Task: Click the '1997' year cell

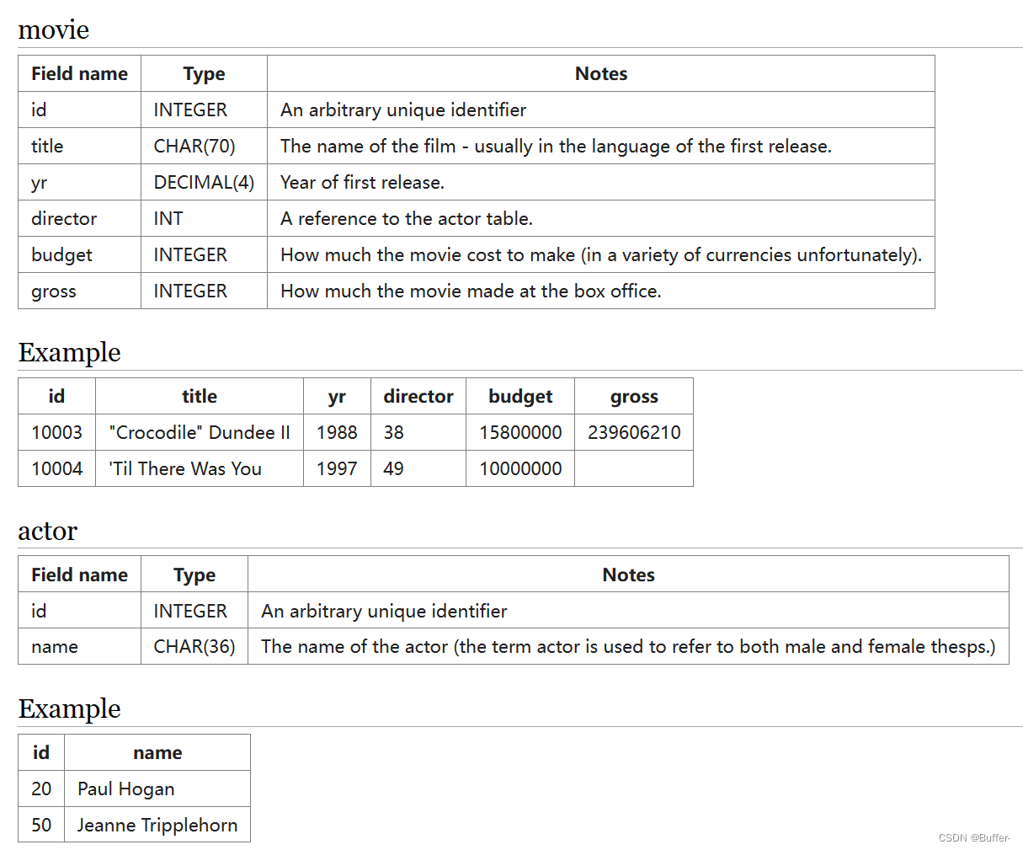Action: point(337,468)
